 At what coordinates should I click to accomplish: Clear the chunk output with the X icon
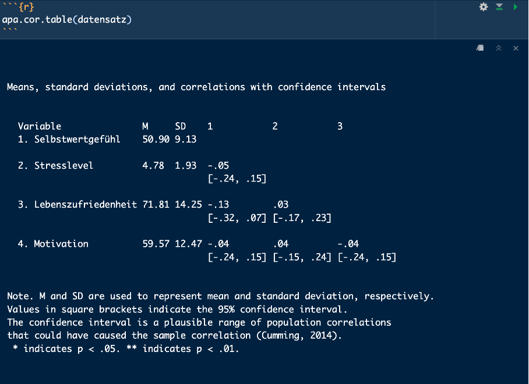point(515,48)
